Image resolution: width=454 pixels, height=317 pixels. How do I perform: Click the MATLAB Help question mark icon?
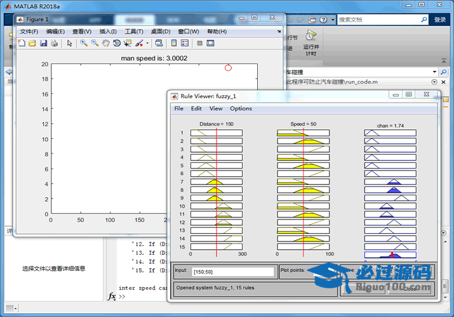coord(323,20)
